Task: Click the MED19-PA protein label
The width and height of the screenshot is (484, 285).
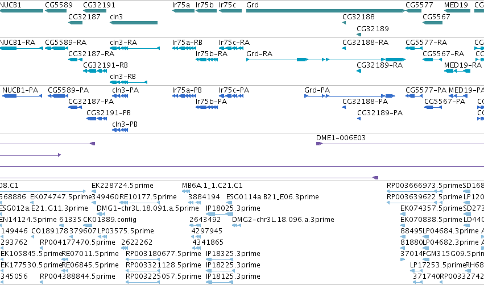Action: coord(466,90)
